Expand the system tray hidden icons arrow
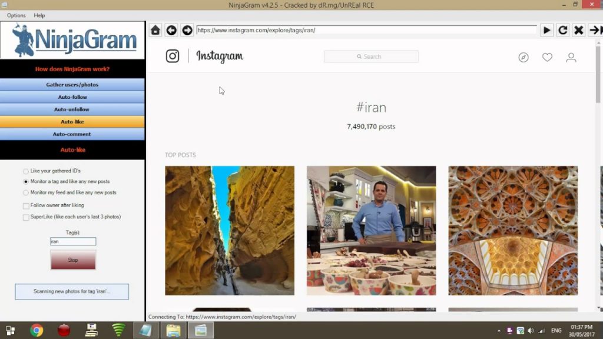Screen dimensions: 603x339 499,331
